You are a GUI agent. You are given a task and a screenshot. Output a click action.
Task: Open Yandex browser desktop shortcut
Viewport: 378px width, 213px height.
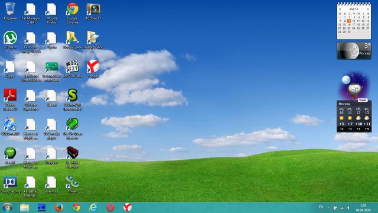(93, 69)
